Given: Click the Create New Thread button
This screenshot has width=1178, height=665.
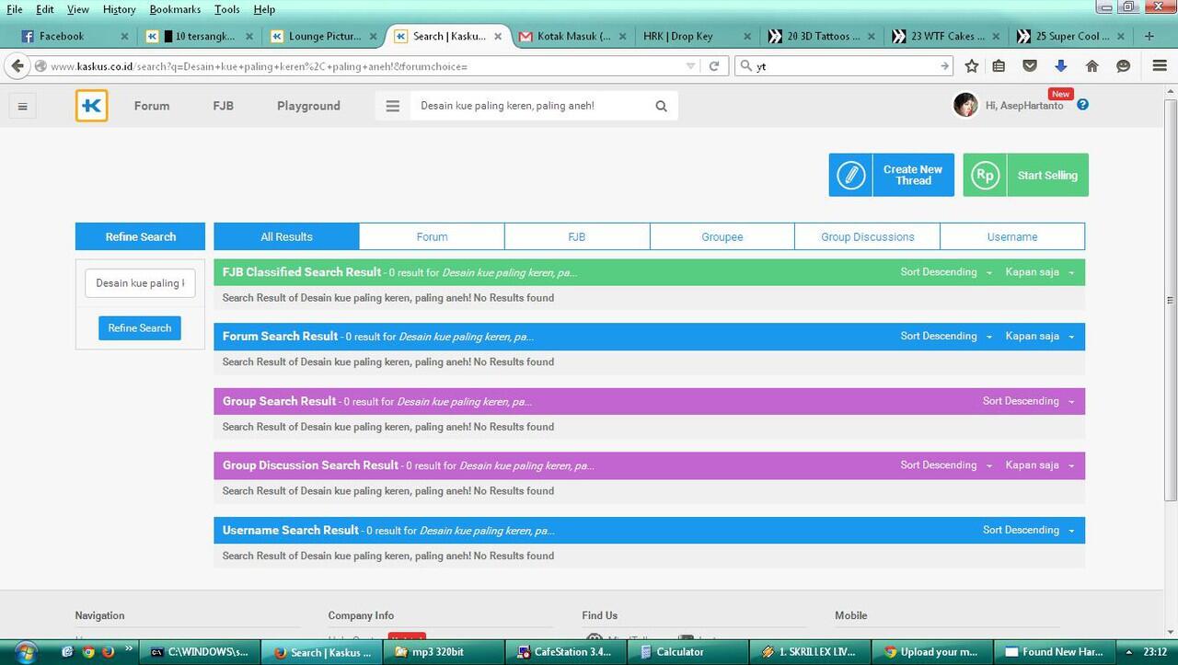Looking at the screenshot, I should (x=891, y=175).
